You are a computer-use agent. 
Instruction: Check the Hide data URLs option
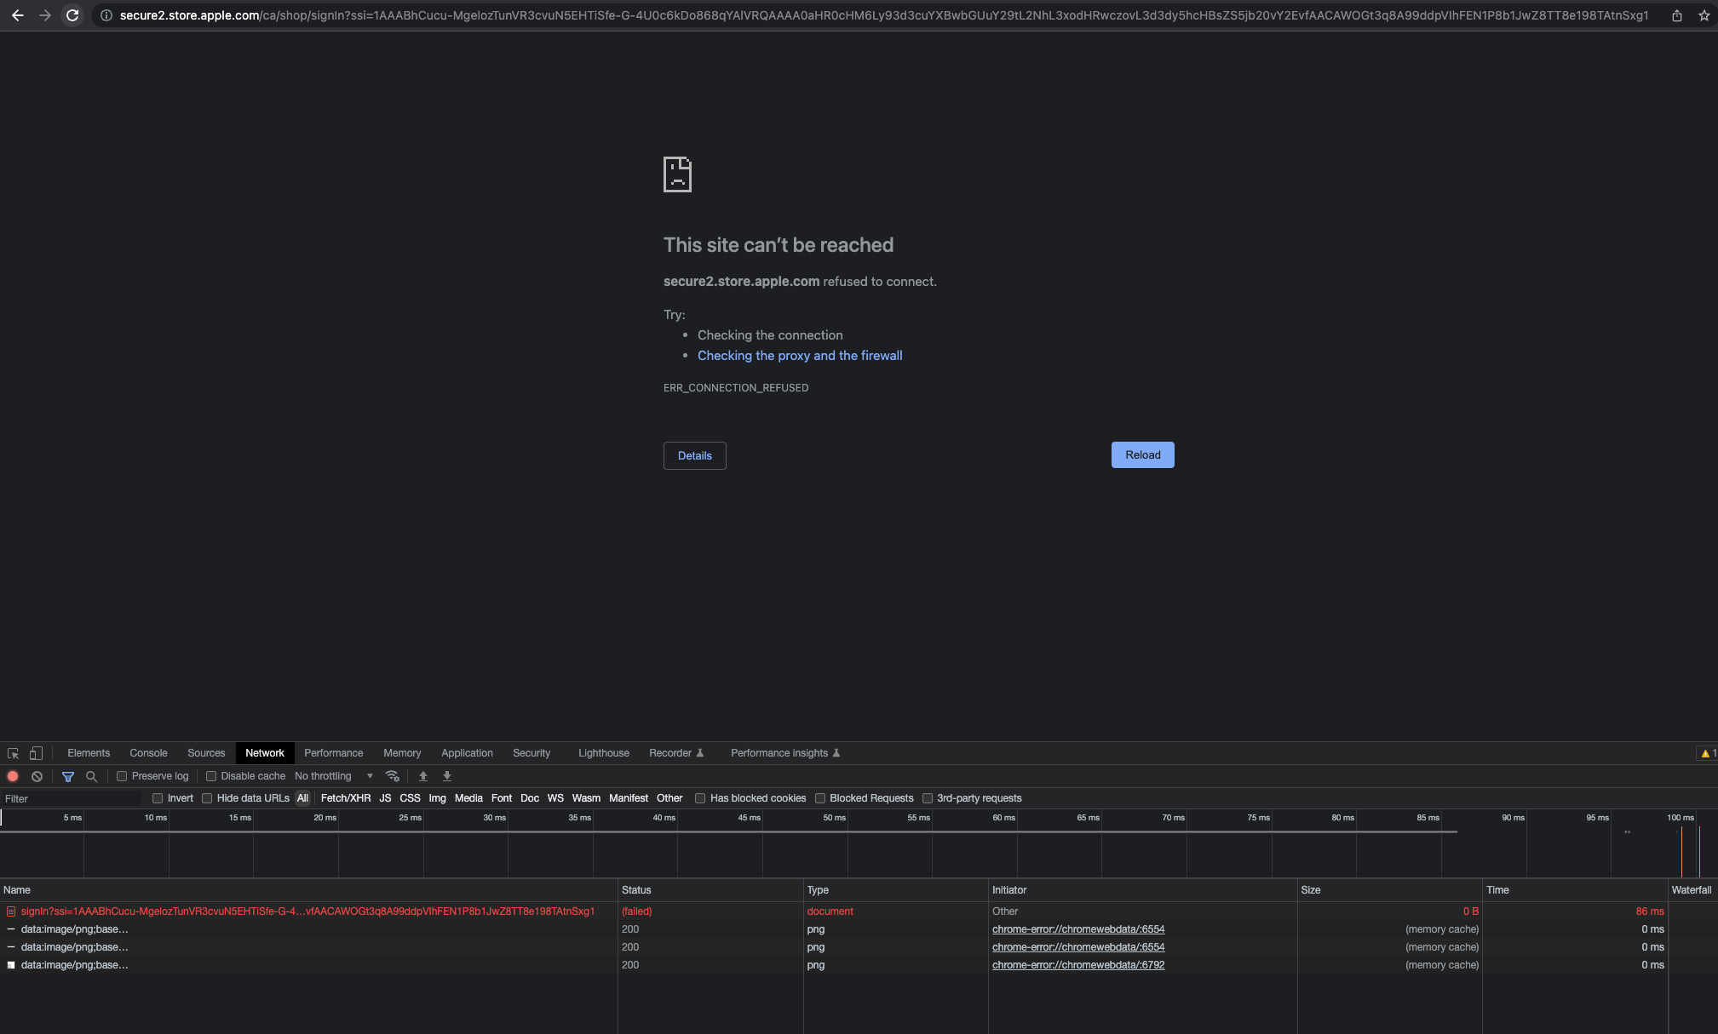(x=207, y=798)
